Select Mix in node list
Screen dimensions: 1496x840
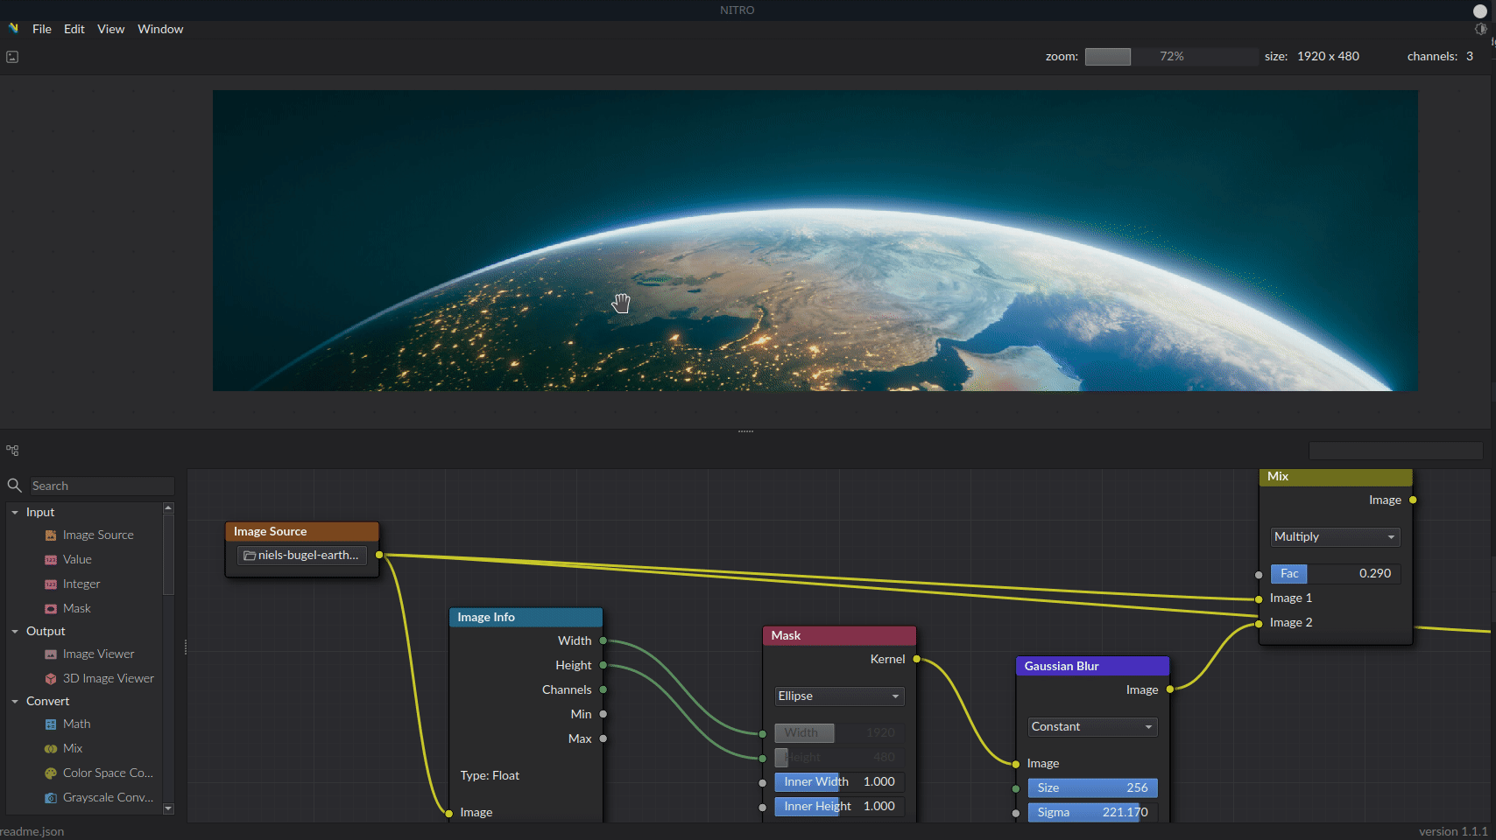tap(73, 748)
